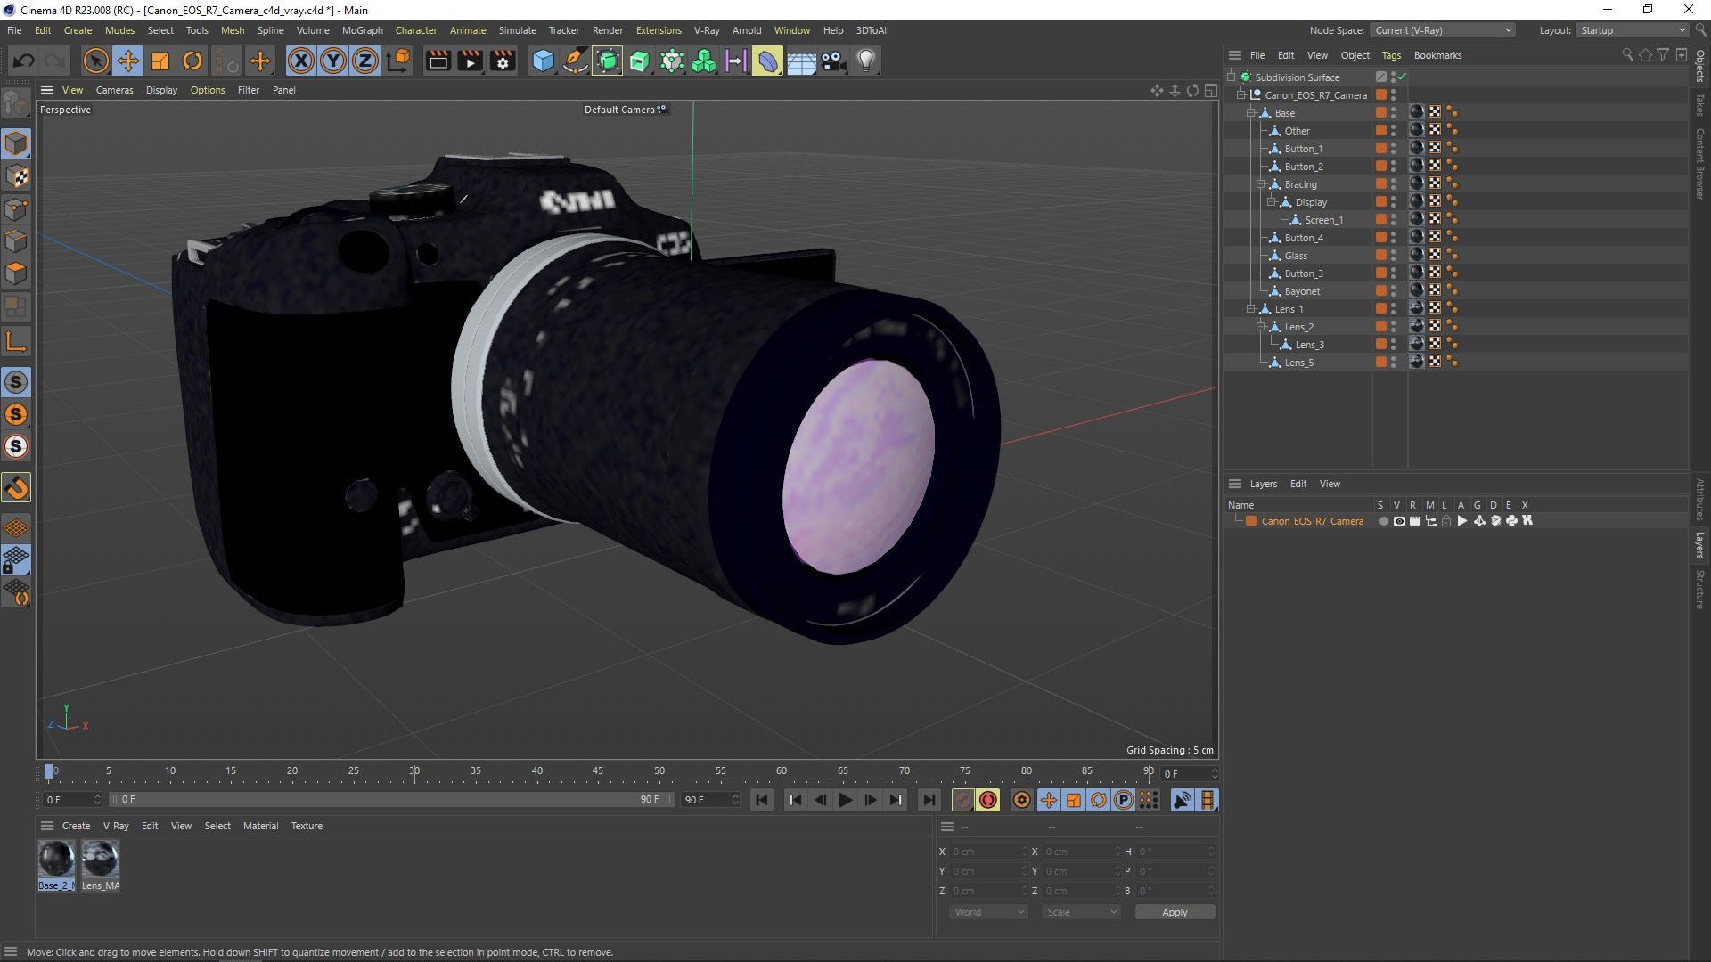Activate the Scale tool

[x=160, y=61]
